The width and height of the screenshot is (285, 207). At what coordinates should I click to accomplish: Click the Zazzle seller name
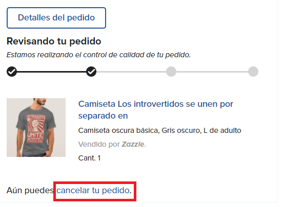tap(133, 144)
